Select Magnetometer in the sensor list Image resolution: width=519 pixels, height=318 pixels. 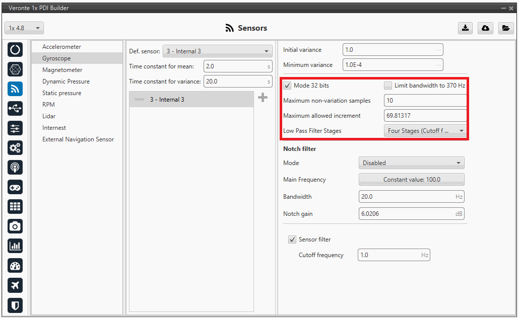[62, 70]
